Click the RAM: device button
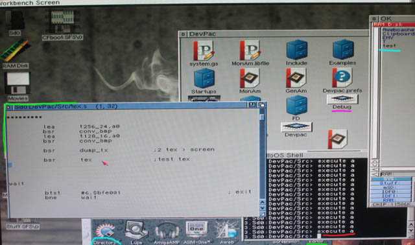The height and width of the screenshot is (245, 415). click(391, 200)
